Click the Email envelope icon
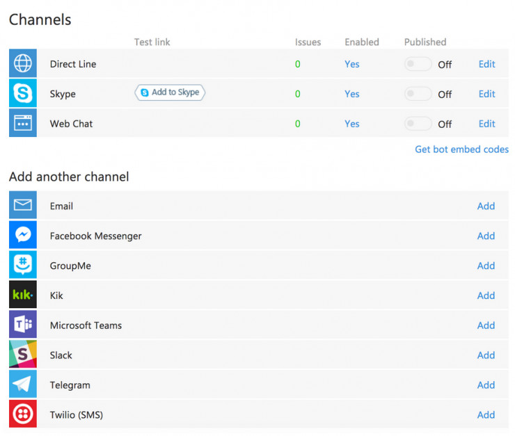515x436 pixels. [22, 206]
